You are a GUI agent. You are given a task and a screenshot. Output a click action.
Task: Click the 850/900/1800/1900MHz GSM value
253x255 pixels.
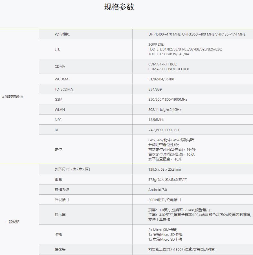pyautogui.click(x=168, y=99)
